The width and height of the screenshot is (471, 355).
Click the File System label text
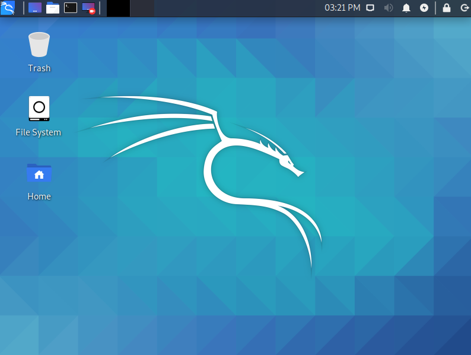pos(39,132)
